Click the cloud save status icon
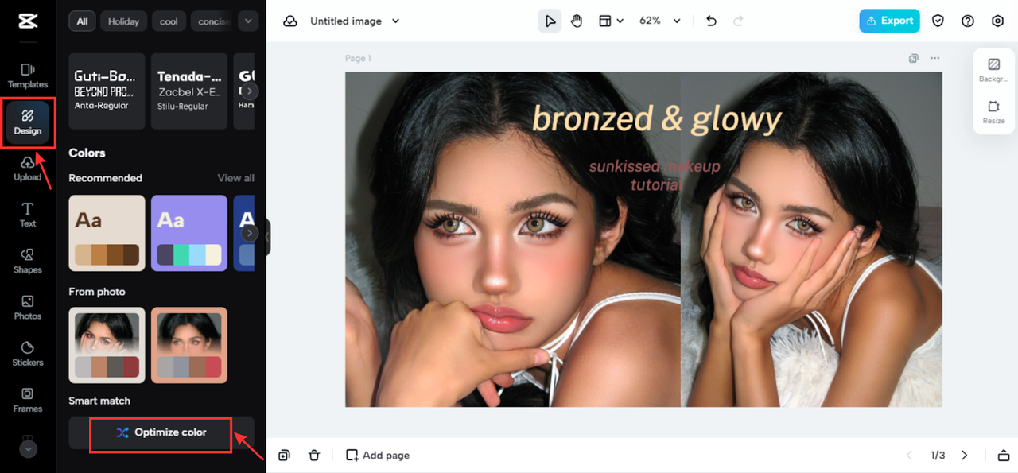 [x=290, y=21]
